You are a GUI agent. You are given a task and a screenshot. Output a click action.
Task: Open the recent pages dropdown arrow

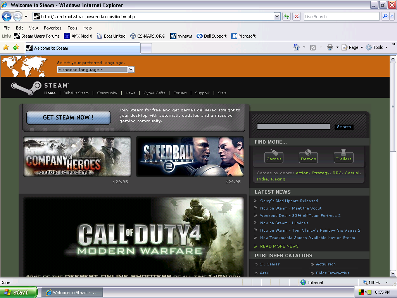click(x=26, y=17)
